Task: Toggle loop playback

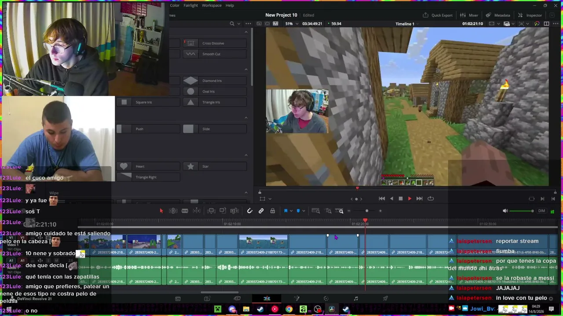Action: (x=431, y=199)
